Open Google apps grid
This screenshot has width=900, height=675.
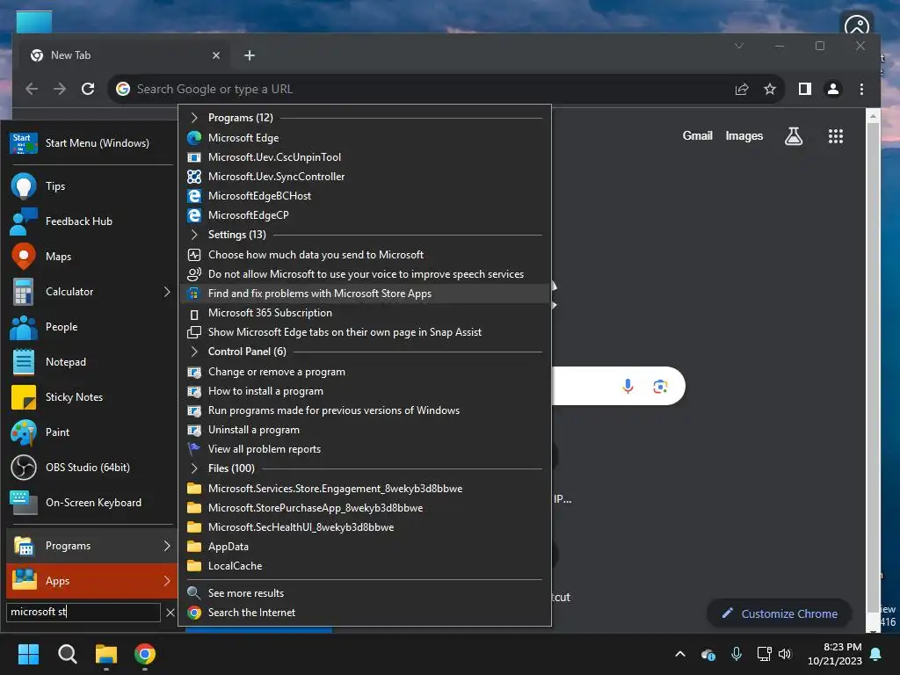pyautogui.click(x=836, y=136)
